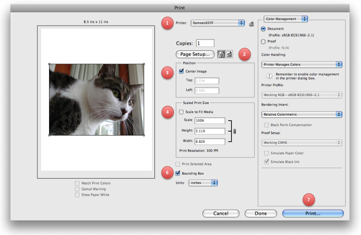
Task: Open Color Handling dropdown Printer Manages Colors
Action: pyautogui.click(x=302, y=65)
